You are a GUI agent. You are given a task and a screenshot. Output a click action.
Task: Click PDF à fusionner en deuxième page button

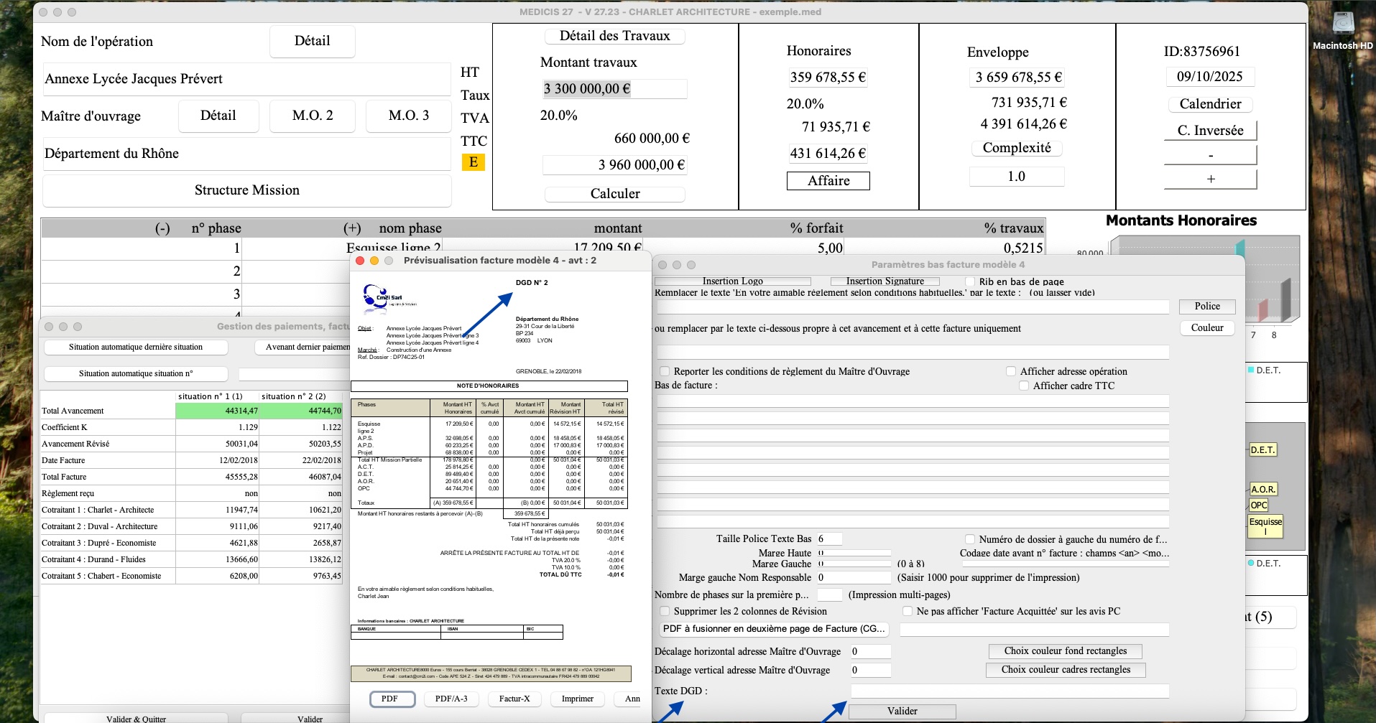point(775,629)
